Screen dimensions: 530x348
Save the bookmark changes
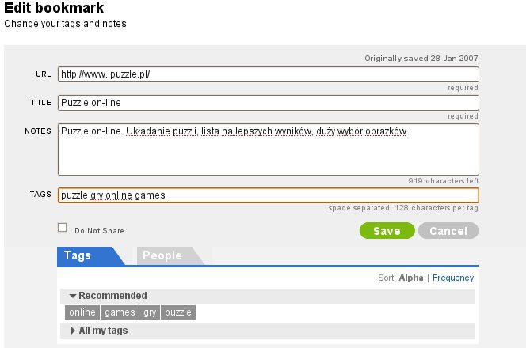click(x=387, y=231)
